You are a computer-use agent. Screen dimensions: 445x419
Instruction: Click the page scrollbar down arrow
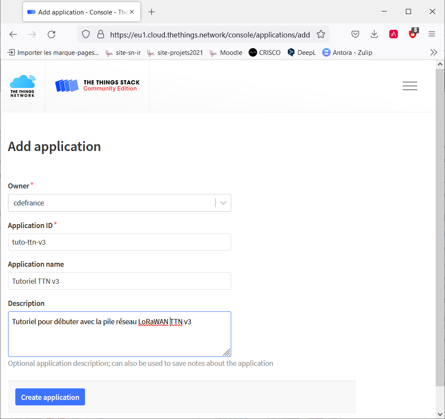point(440,414)
